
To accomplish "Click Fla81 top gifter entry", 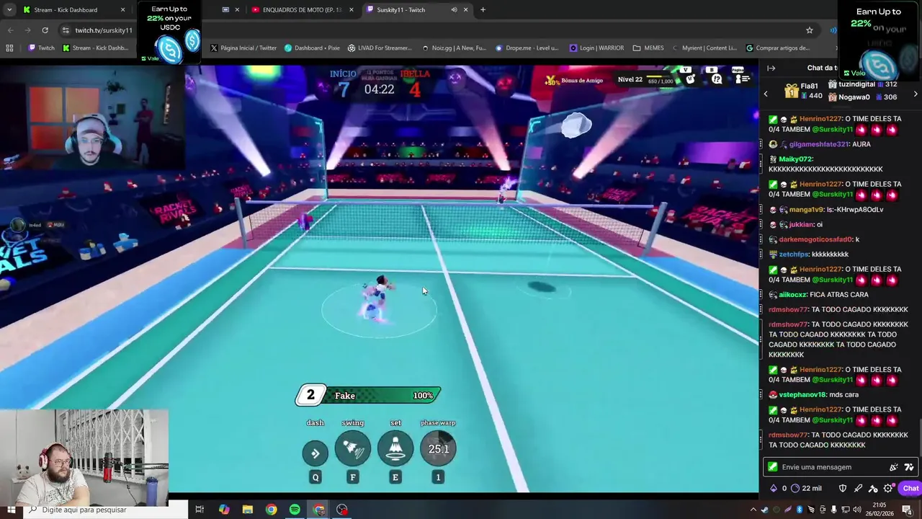I will [803, 91].
